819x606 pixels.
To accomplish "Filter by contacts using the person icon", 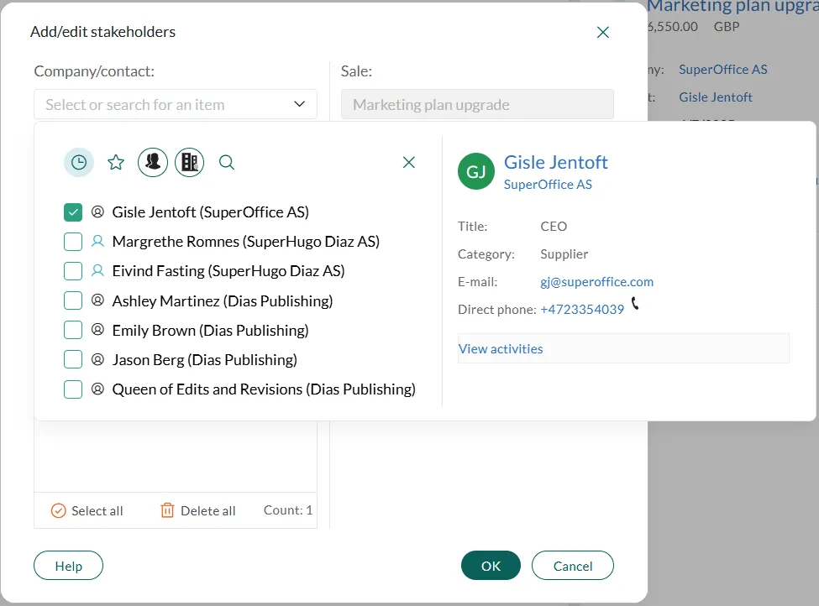I will click(153, 162).
